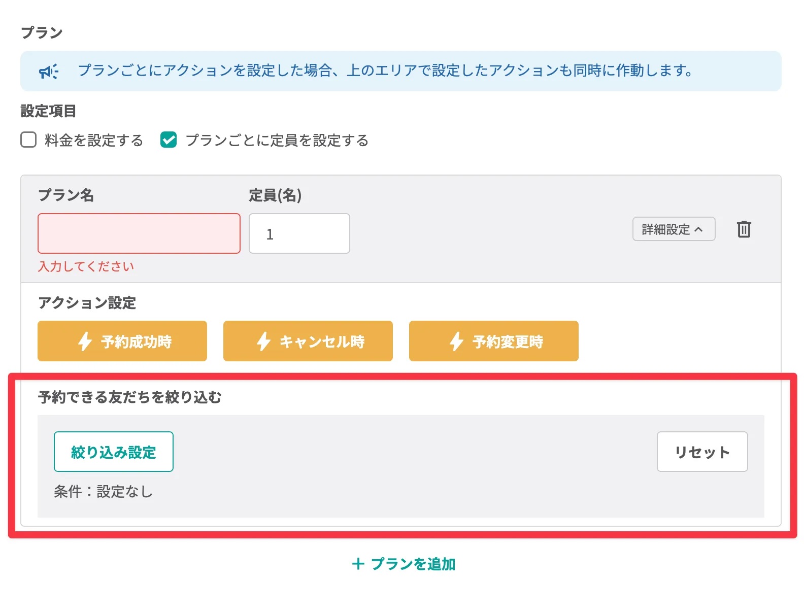The height and width of the screenshot is (613, 804).
Task: Open the 絞り込み設定 filter settings
Action: tap(114, 452)
